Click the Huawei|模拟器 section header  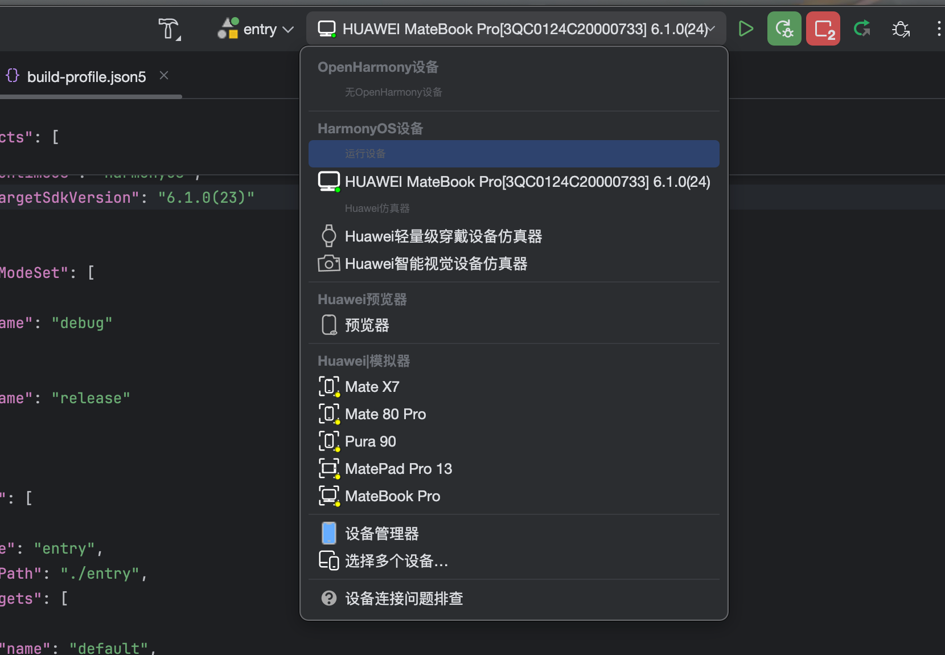coord(364,361)
